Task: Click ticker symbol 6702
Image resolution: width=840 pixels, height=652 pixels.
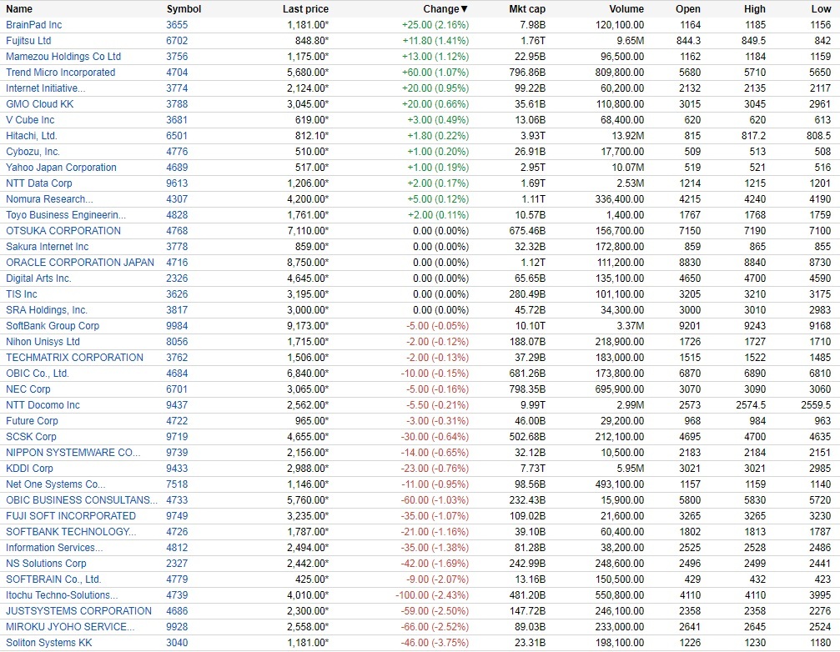Action: (177, 41)
